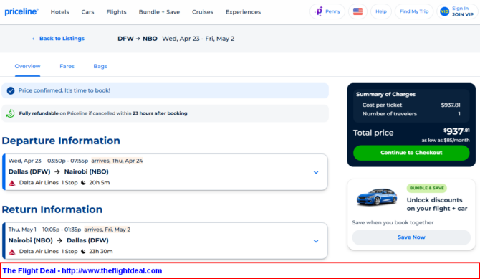Click the Delta logo on return flight
The height and width of the screenshot is (279, 480).
(12, 252)
